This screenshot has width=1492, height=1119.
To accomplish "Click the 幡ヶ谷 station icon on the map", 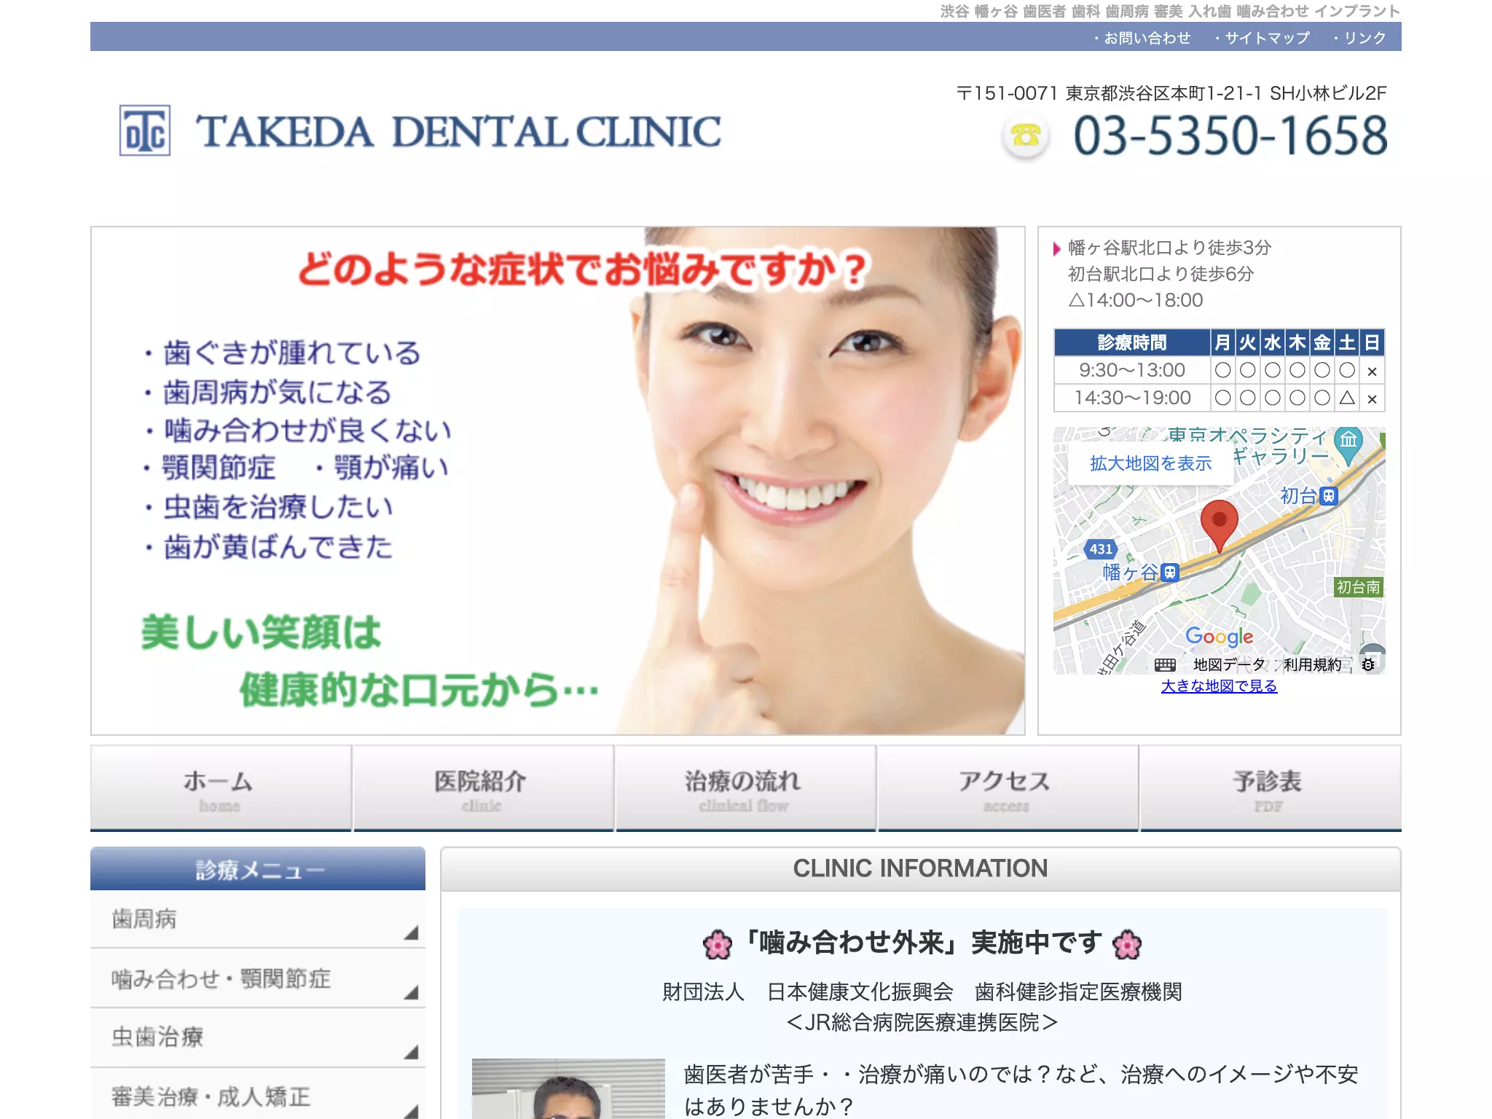I will 1170,573.
